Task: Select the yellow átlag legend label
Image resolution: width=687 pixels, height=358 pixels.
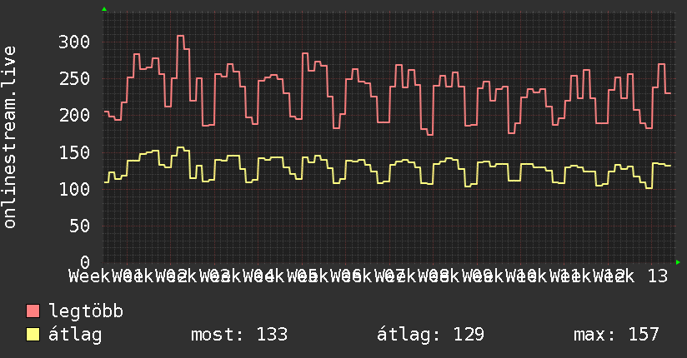Action: tap(75, 335)
